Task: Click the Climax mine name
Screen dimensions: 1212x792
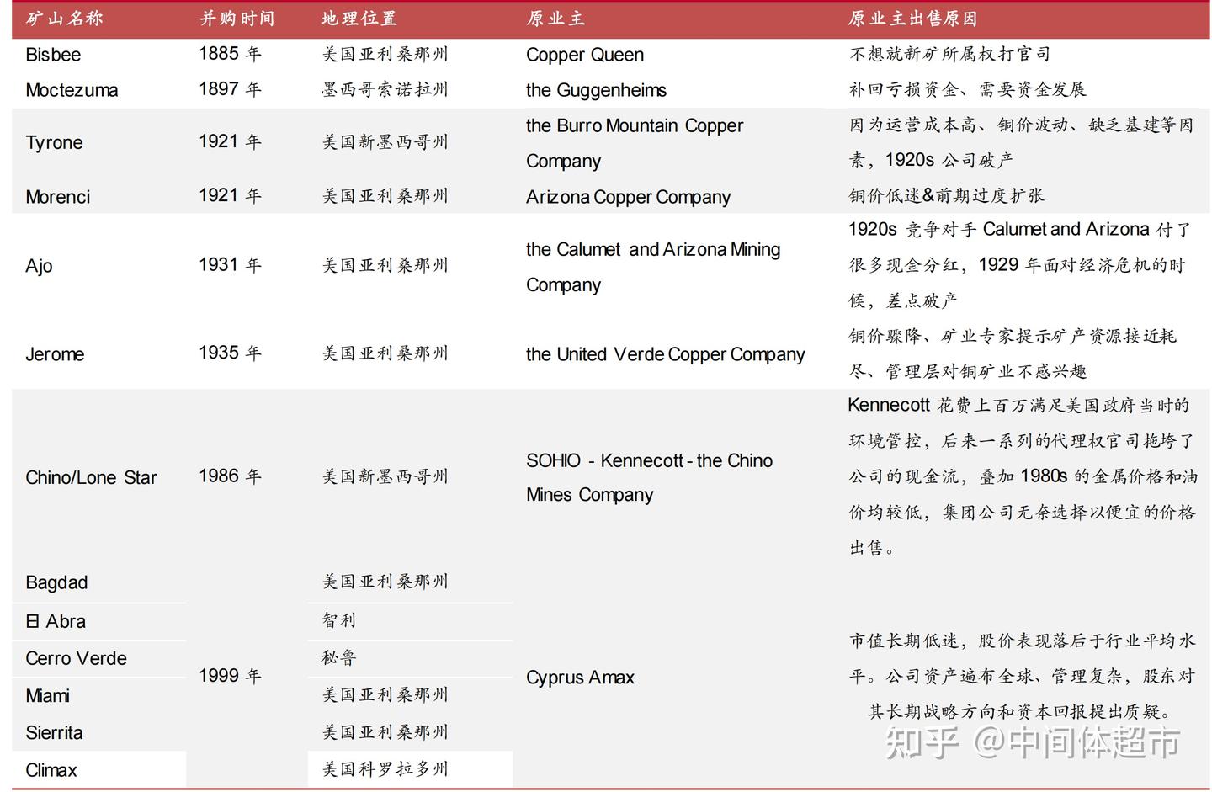Action: point(49,769)
